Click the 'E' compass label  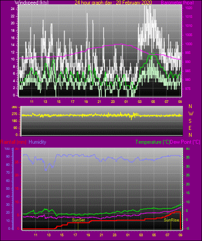click(x=190, y=128)
